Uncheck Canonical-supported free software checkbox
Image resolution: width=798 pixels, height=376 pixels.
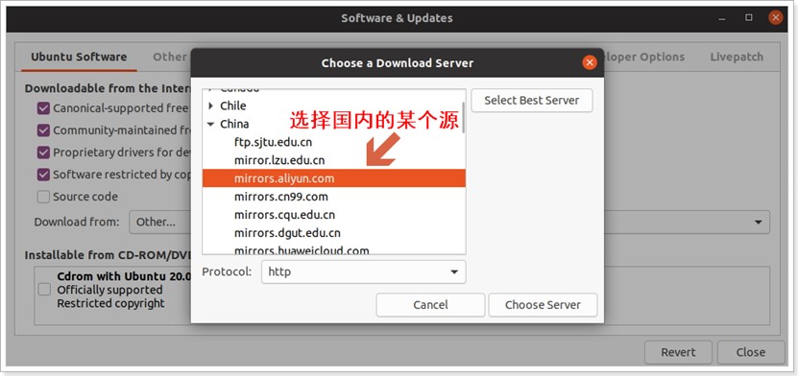pos(43,108)
